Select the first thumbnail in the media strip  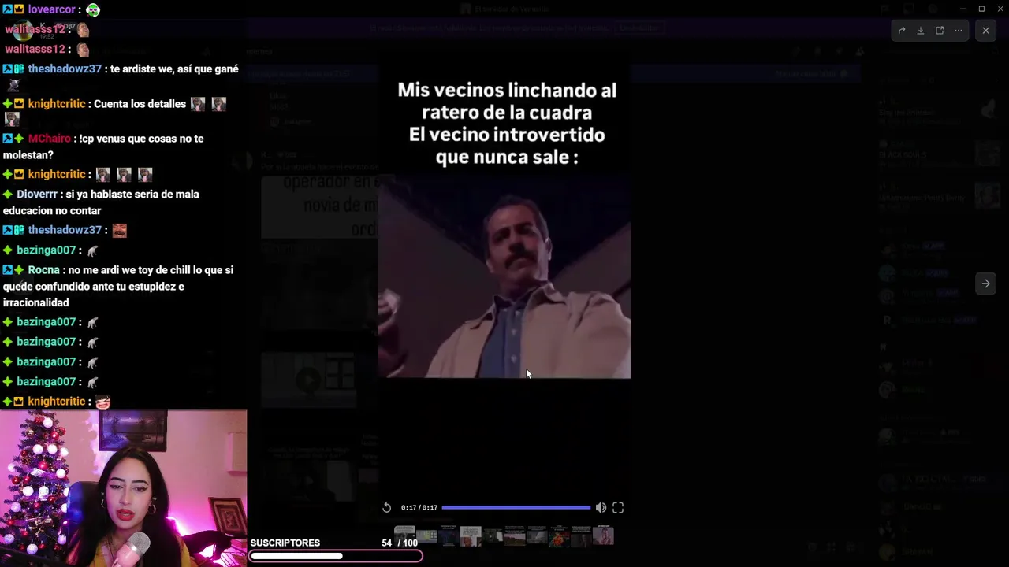tap(404, 536)
